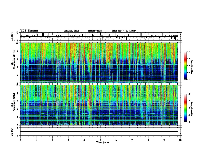The height and width of the screenshot is (157, 203).
Task: Click time axis tick label "1"
Action: tap(36, 140)
